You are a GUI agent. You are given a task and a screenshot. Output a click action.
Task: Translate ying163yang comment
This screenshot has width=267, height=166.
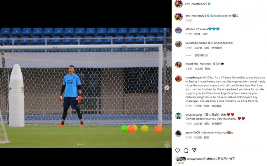point(217,124)
